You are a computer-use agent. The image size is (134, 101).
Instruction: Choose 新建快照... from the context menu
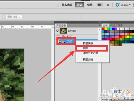click(89, 43)
